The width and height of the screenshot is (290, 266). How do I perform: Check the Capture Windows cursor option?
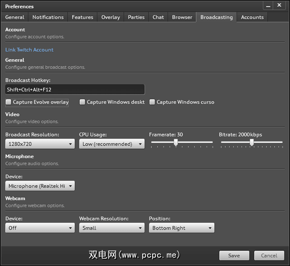pyautogui.click(x=152, y=102)
